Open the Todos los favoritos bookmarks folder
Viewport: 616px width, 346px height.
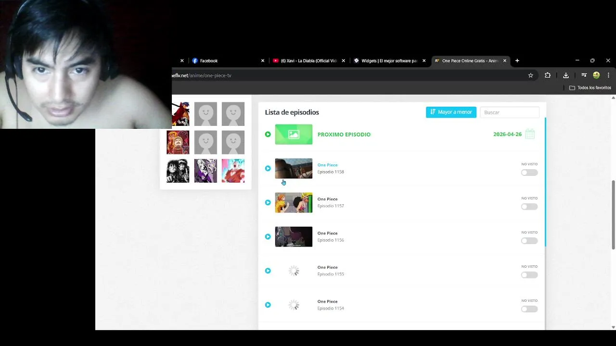(x=590, y=87)
